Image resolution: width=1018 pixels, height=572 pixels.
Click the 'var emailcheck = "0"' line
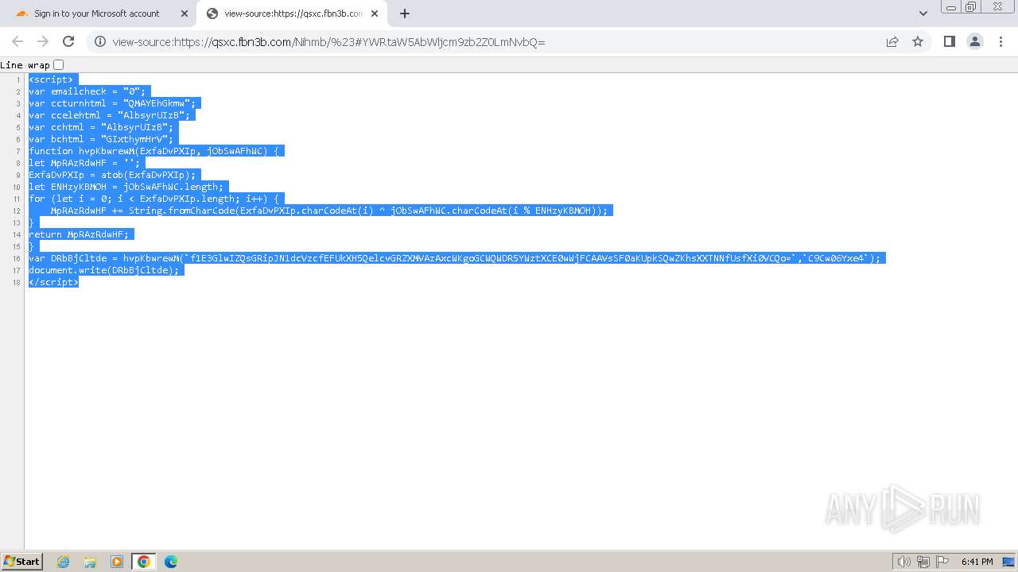point(87,91)
